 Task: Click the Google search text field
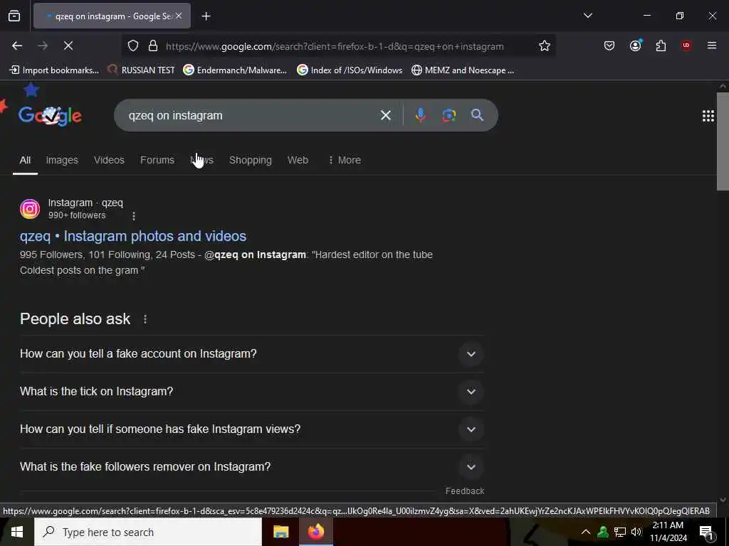[x=251, y=115]
